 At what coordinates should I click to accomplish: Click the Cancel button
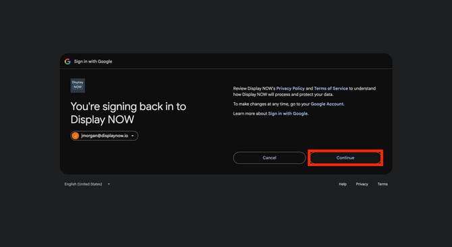[x=269, y=158]
